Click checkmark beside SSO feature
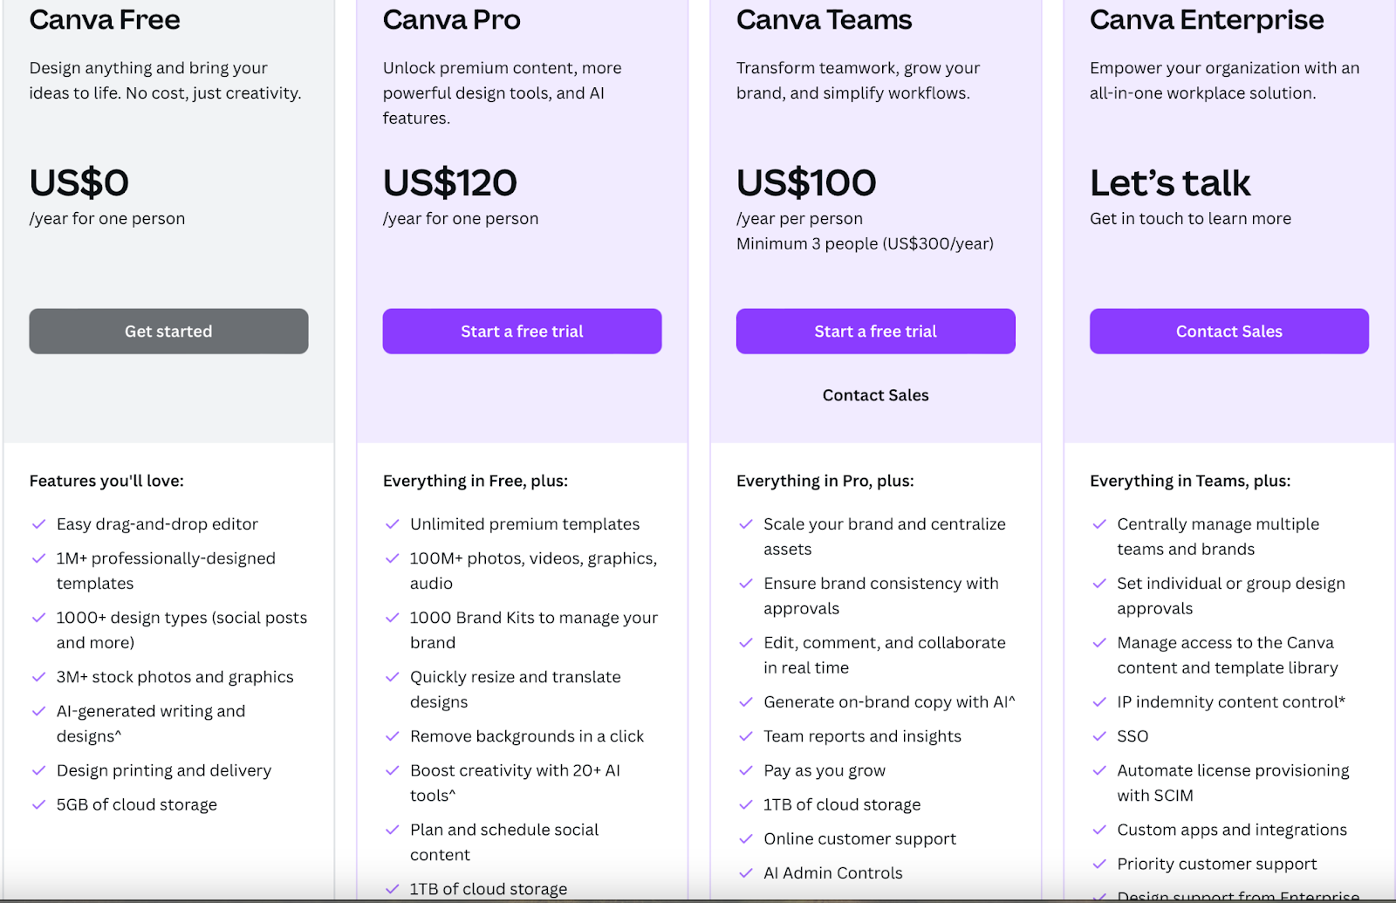Screen dimensions: 1396x903 [1099, 736]
